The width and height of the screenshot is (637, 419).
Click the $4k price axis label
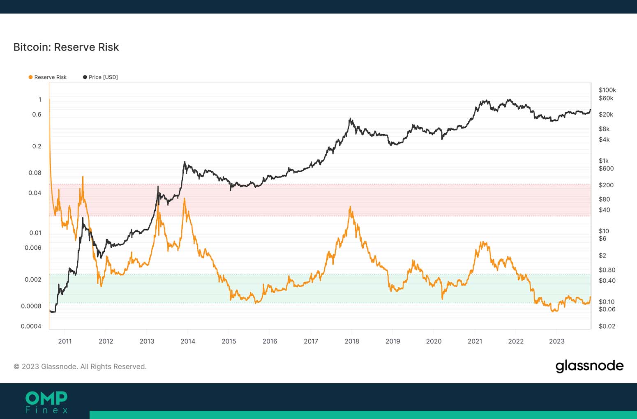[x=604, y=140]
